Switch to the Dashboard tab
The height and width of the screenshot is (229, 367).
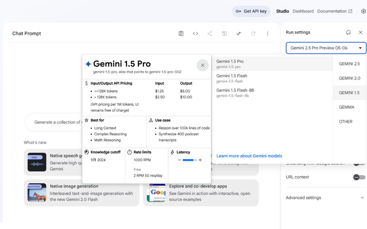303,11
